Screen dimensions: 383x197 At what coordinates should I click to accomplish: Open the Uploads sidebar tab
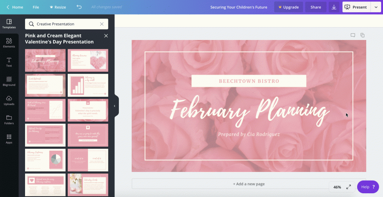click(x=9, y=101)
